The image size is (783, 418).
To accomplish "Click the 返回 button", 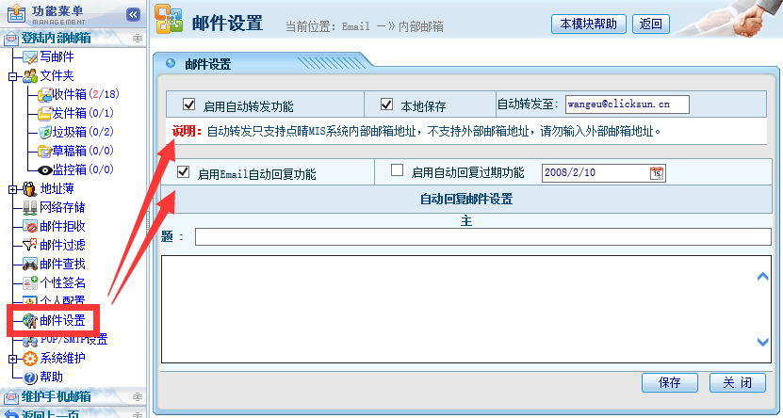I will click(x=650, y=24).
